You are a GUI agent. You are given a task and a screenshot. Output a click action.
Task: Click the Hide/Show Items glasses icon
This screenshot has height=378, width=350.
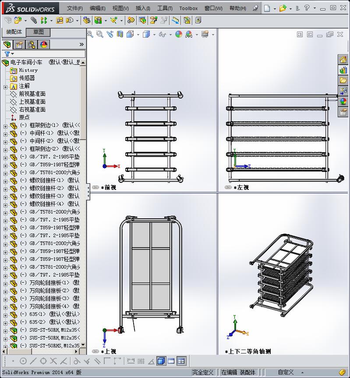point(163,35)
